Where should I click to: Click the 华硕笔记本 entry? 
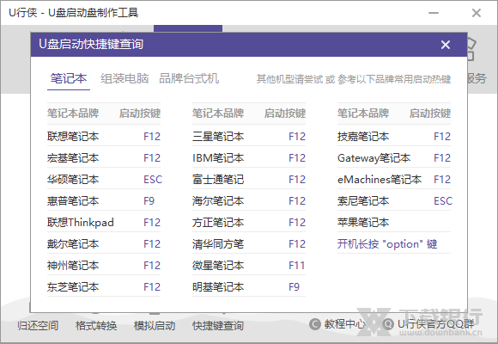pos(73,179)
